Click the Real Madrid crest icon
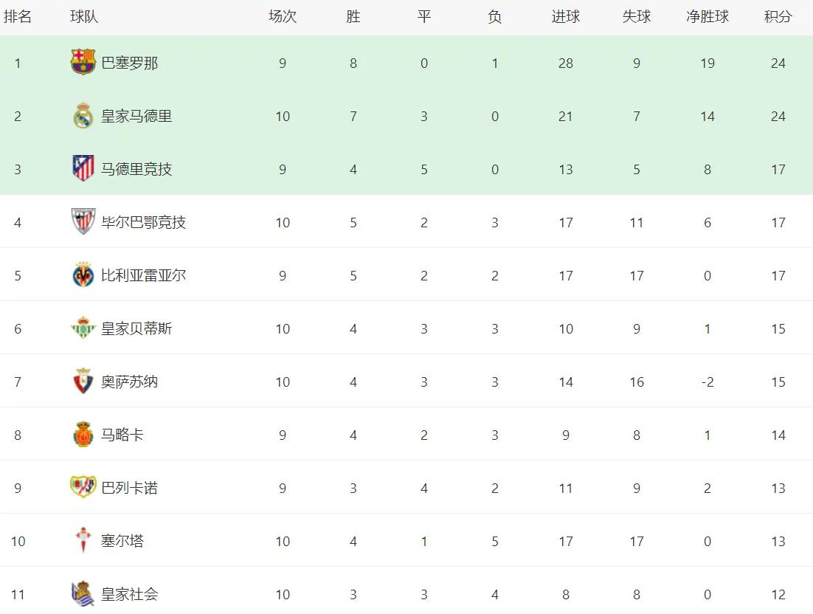 click(x=83, y=116)
